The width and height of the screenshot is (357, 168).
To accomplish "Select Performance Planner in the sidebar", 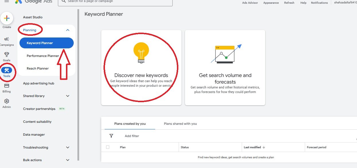I will point(42,56).
